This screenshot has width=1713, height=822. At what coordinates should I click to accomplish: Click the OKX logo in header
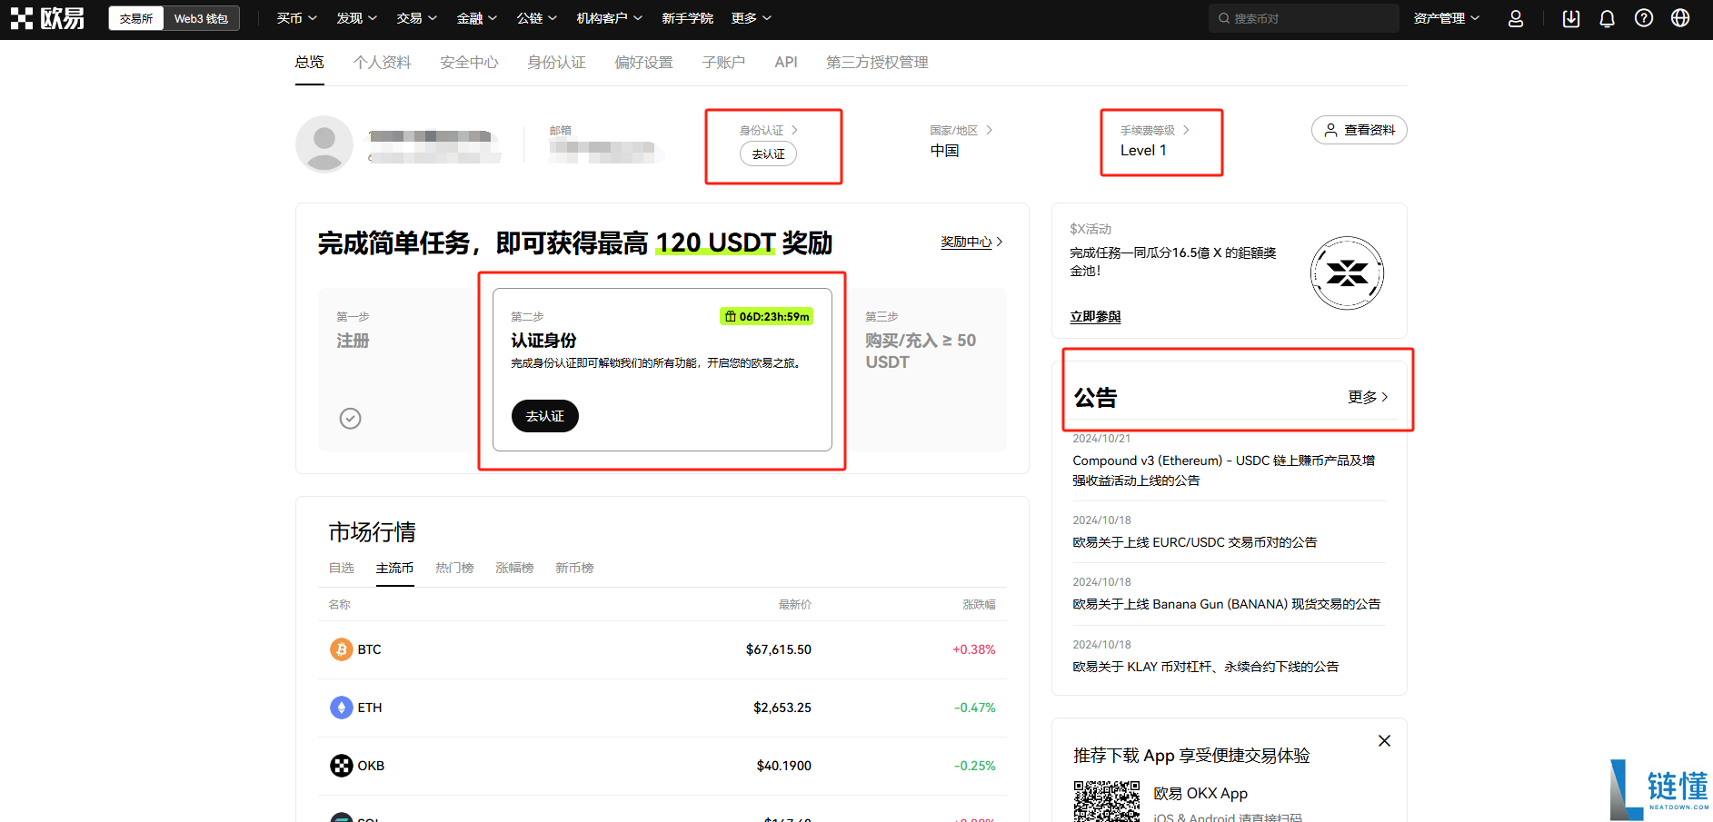[47, 18]
